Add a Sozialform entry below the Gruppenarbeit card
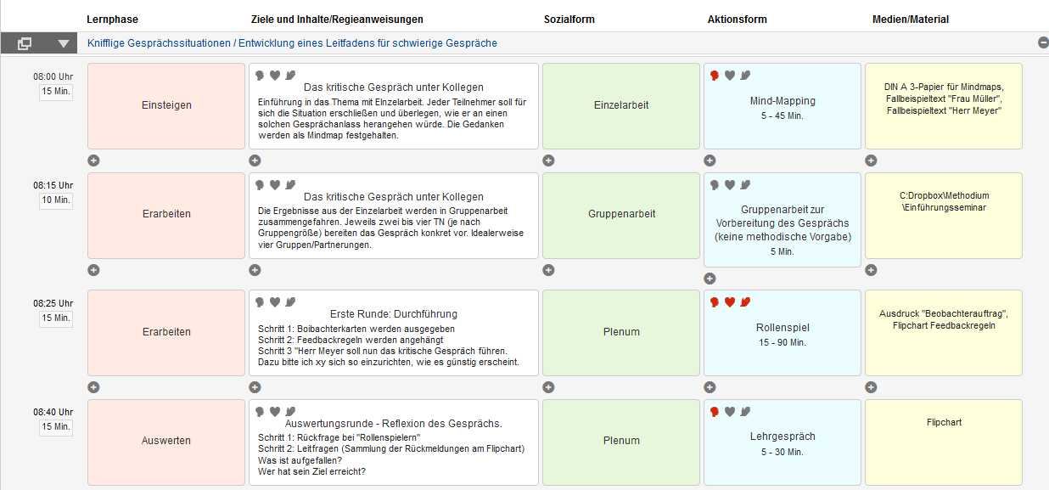Screen dimensions: 1049x490 [x=548, y=270]
